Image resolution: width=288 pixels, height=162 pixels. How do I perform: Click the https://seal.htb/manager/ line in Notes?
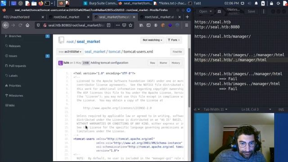coord(222,36)
